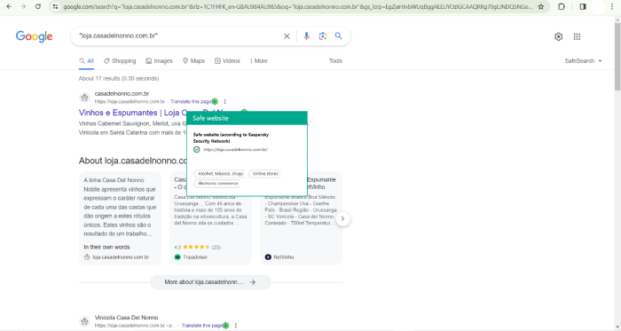
Task: Open the In their own words card
Action: pos(120,218)
